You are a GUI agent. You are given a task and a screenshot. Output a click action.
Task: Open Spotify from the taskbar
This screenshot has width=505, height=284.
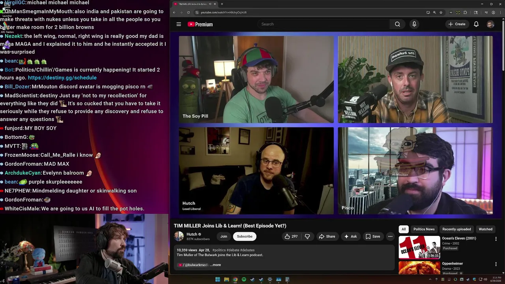click(244, 280)
